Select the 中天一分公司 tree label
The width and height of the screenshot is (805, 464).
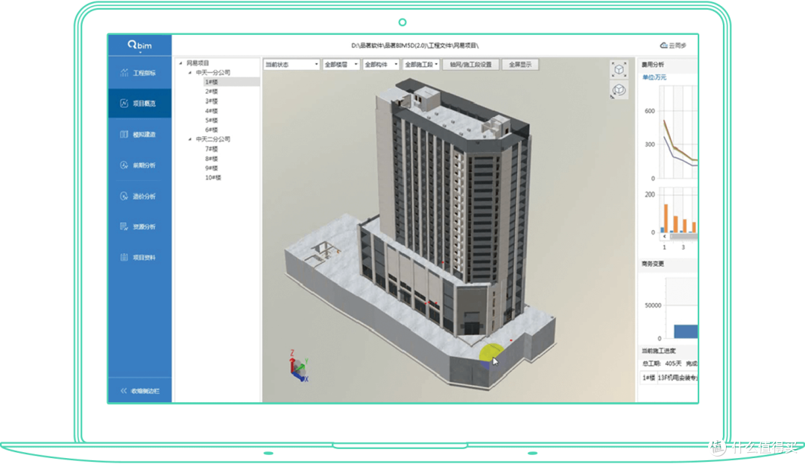[x=213, y=73]
